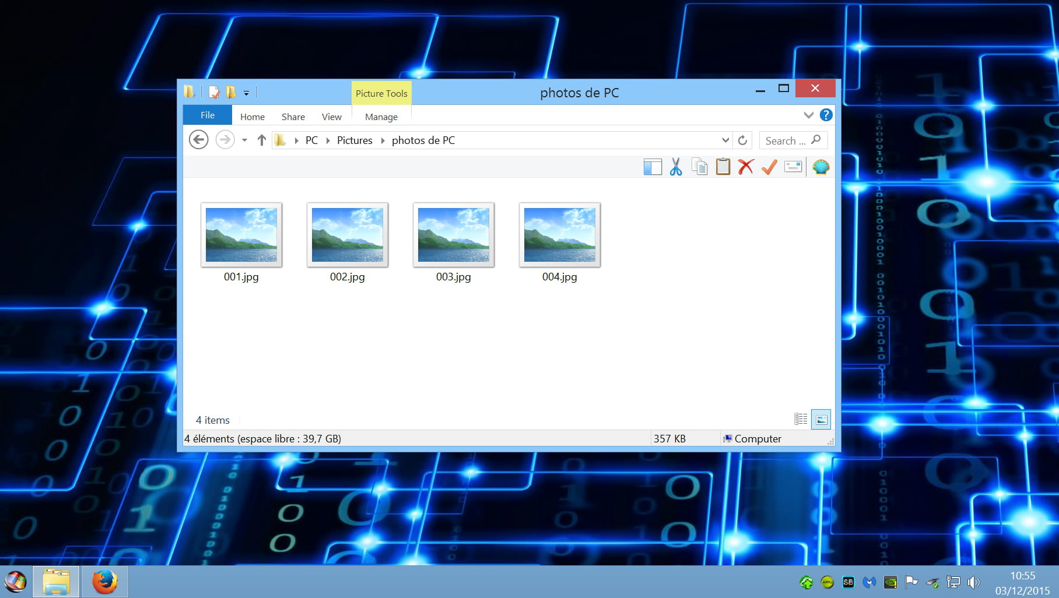The image size is (1059, 598).
Task: Navigate back with the Back arrow
Action: (199, 140)
